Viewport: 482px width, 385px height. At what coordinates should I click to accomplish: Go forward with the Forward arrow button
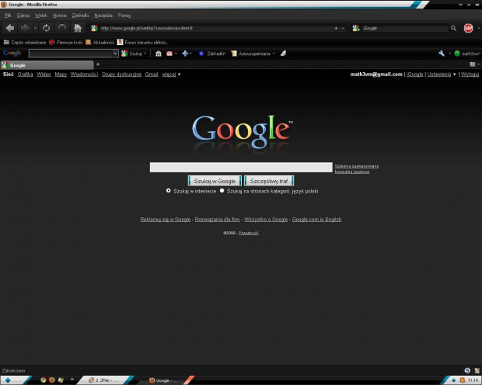click(x=25, y=28)
